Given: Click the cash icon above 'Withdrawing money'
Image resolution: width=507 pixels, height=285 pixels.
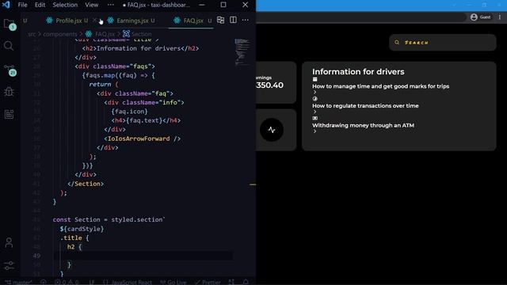Looking at the screenshot, I should click(x=315, y=118).
